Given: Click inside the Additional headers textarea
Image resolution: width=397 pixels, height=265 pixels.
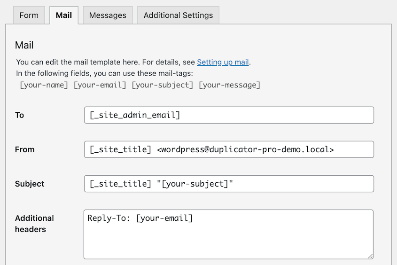Looking at the screenshot, I should pos(228,234).
